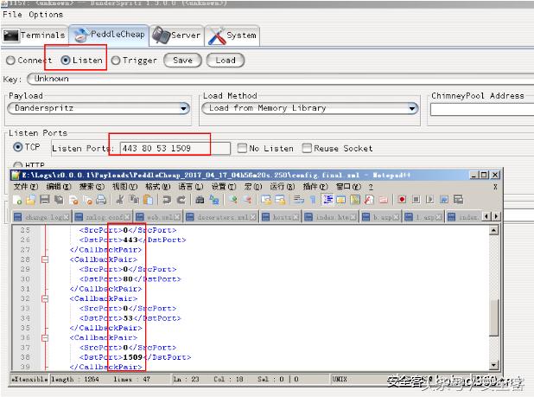Image resolution: width=534 pixels, height=397 pixels.
Task: Switch to the Terminals tab
Action: click(x=35, y=35)
